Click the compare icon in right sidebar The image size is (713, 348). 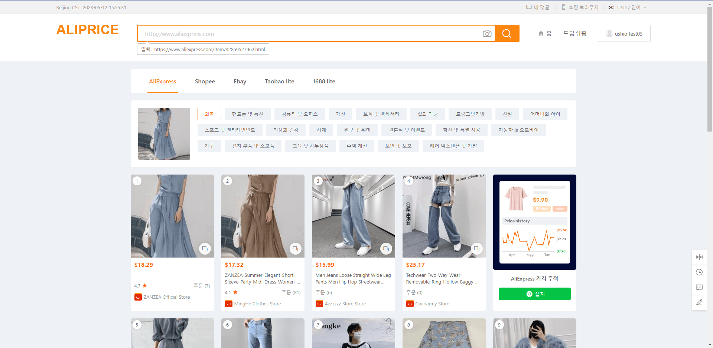[699, 257]
